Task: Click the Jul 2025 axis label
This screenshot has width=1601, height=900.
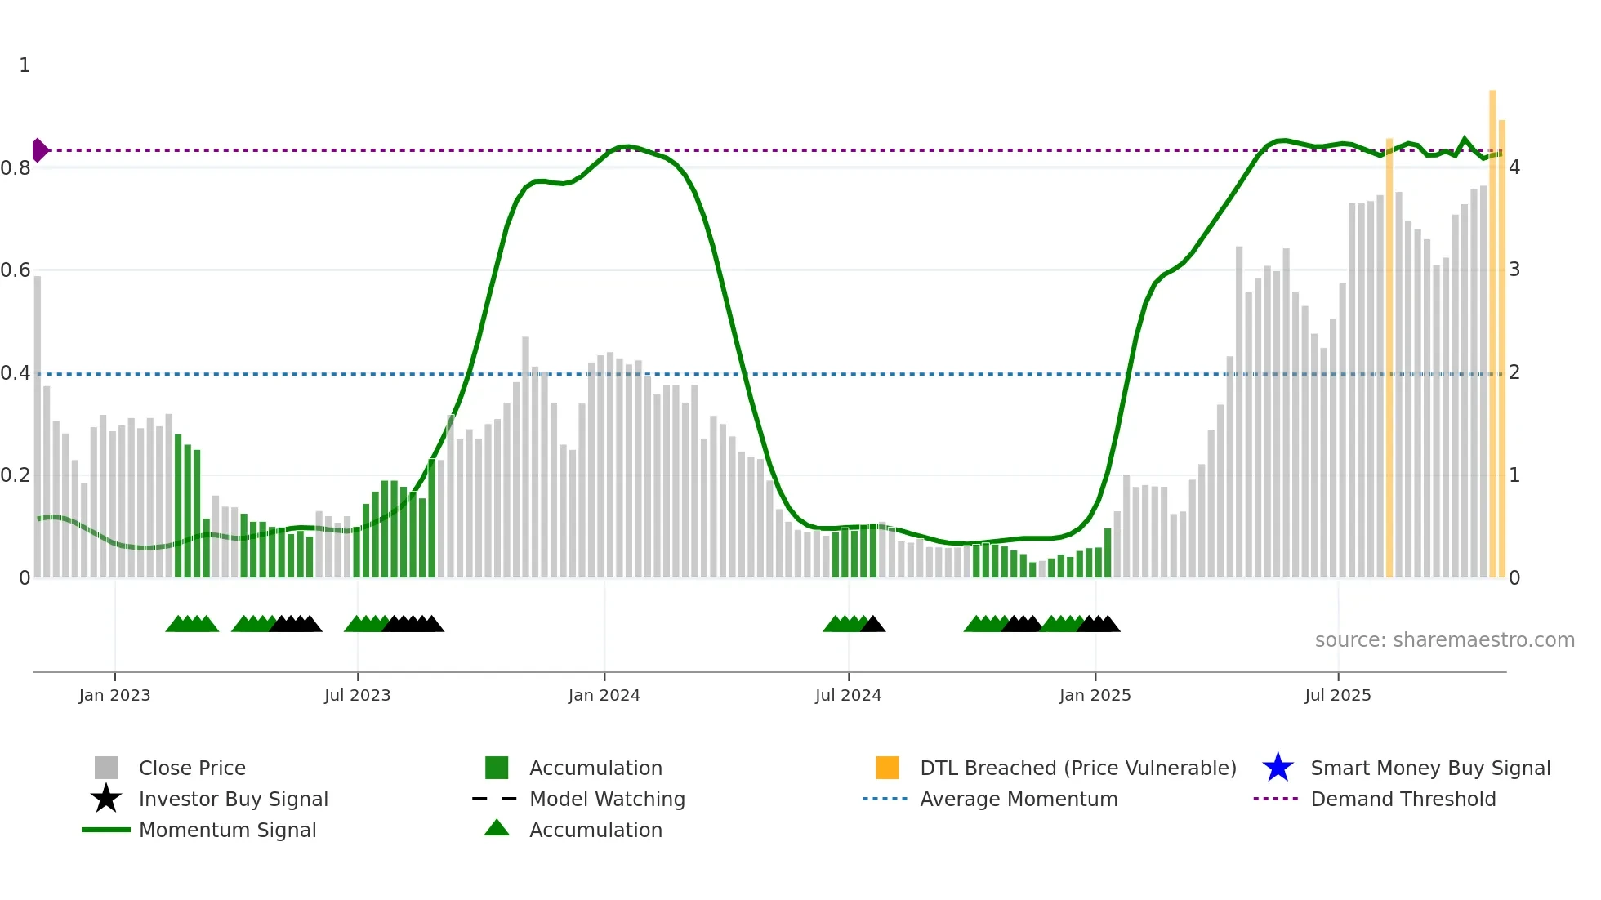Action: [x=1337, y=695]
